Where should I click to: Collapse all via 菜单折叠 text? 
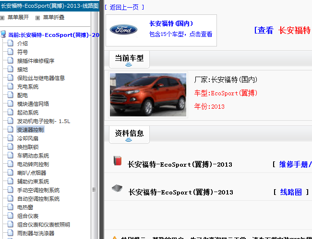click(54, 17)
